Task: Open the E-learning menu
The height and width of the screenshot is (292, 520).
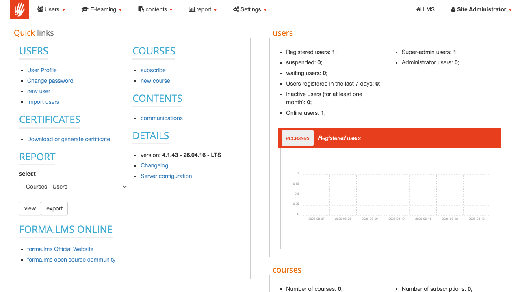Action: pyautogui.click(x=102, y=9)
